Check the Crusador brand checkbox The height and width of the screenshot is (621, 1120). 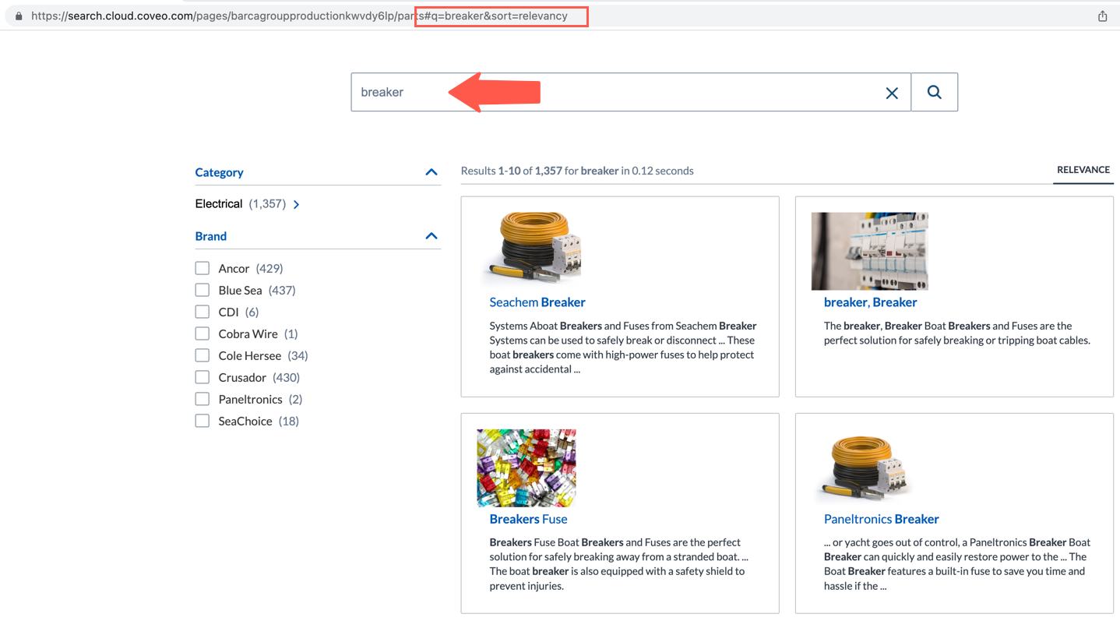coord(203,377)
